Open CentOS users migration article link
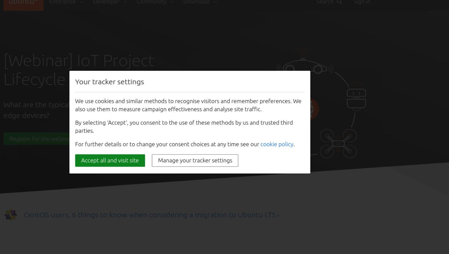 pyautogui.click(x=151, y=215)
